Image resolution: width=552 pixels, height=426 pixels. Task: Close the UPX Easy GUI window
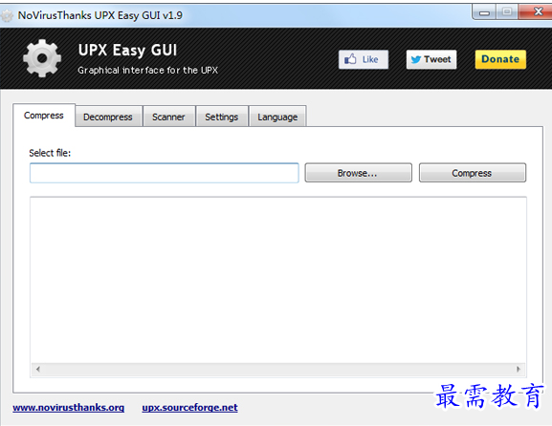coord(536,12)
